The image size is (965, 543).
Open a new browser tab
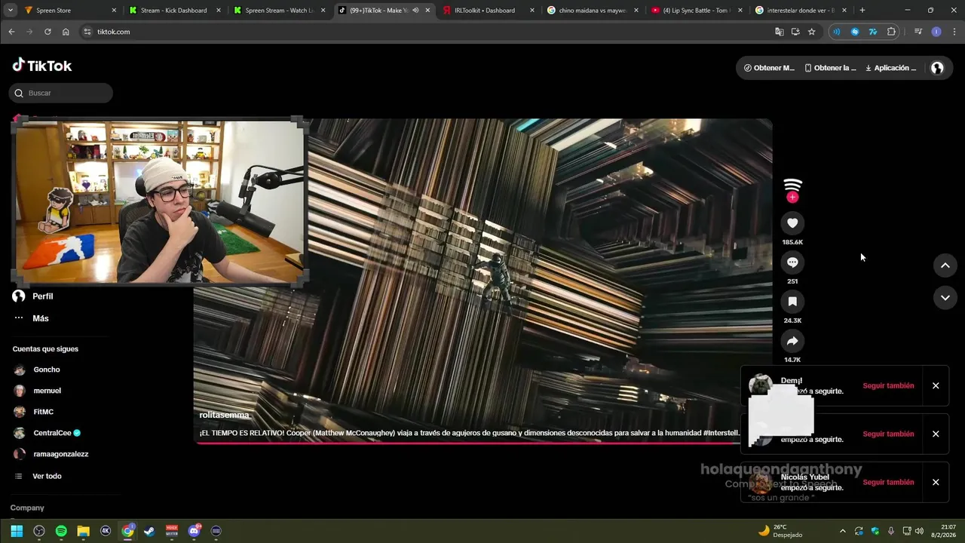pyautogui.click(x=862, y=11)
